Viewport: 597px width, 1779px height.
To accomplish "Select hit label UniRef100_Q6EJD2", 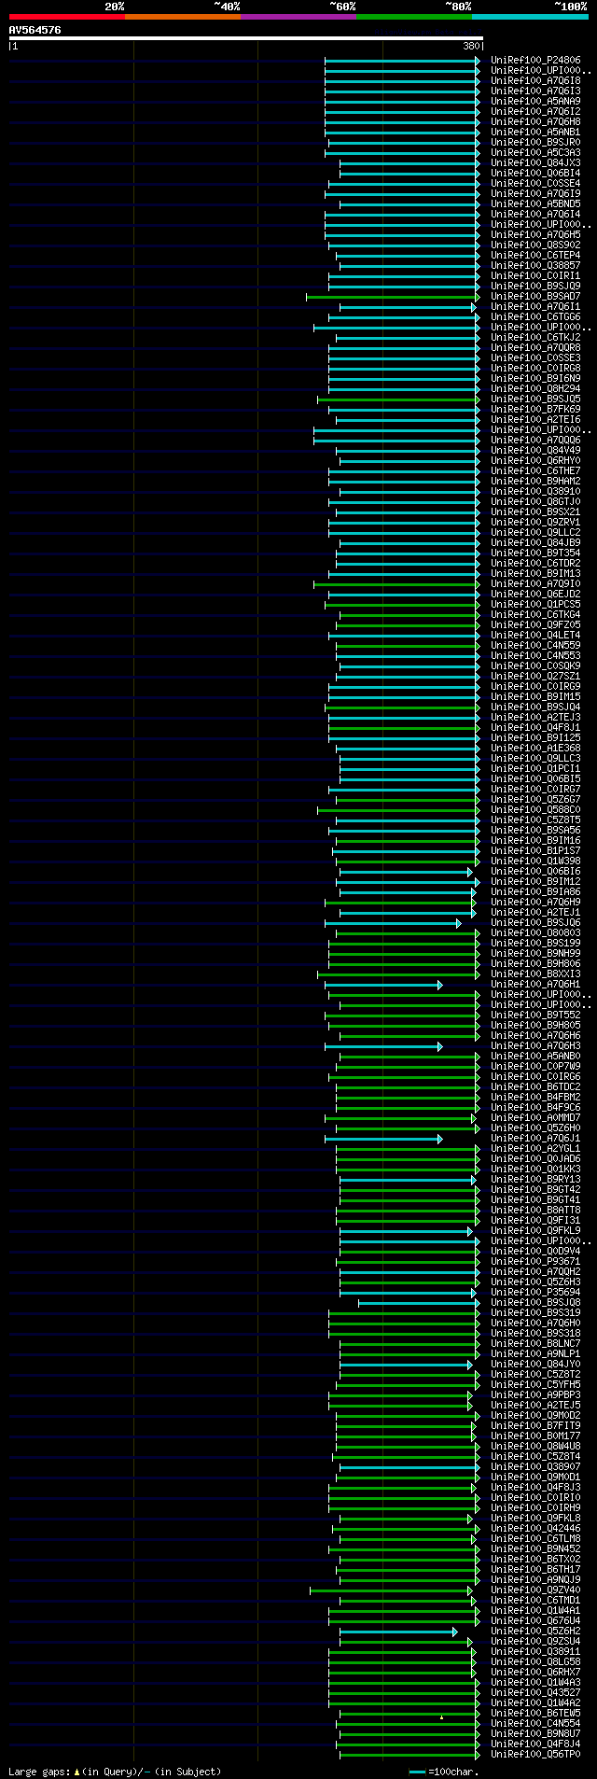I will (x=535, y=595).
